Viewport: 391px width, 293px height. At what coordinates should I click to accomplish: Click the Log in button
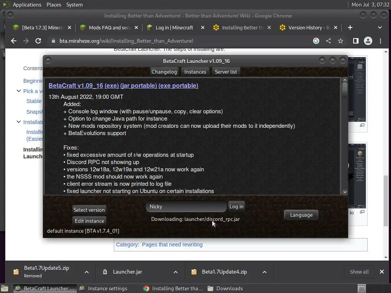click(x=236, y=206)
